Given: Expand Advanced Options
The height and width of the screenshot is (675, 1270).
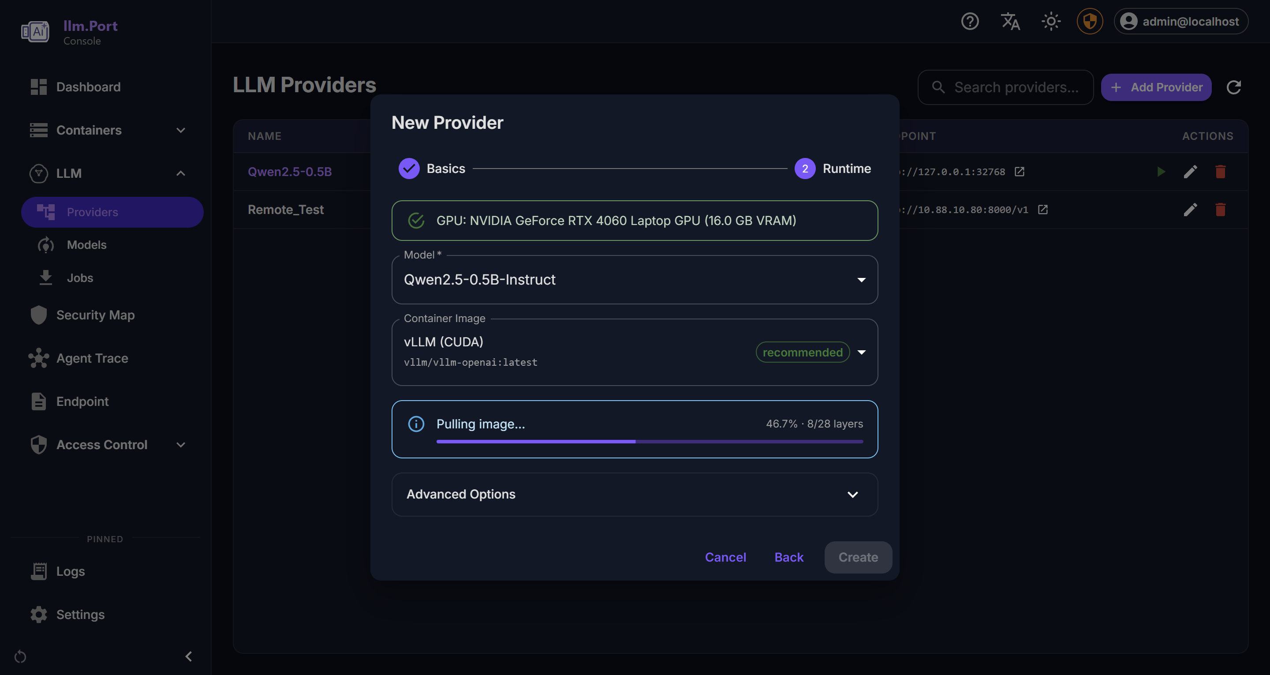Looking at the screenshot, I should (635, 495).
